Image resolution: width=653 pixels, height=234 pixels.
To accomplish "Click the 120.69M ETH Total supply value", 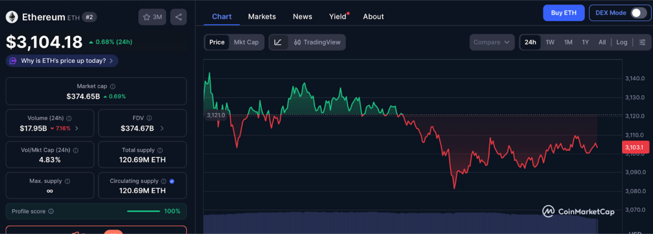I will [143, 160].
